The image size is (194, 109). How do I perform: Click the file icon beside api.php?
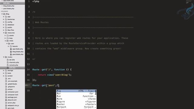(x=8, y=60)
